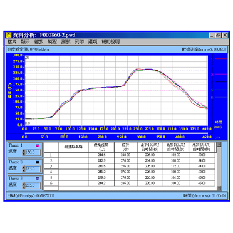This screenshot has width=233, height=233.
Task: Click max temperature 244.5 in row 1
Action: (101, 155)
